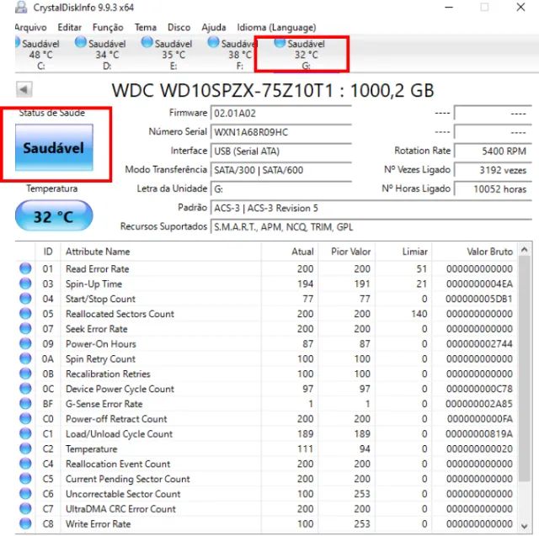Click the scroll down arrow of attribute list

tap(524, 526)
